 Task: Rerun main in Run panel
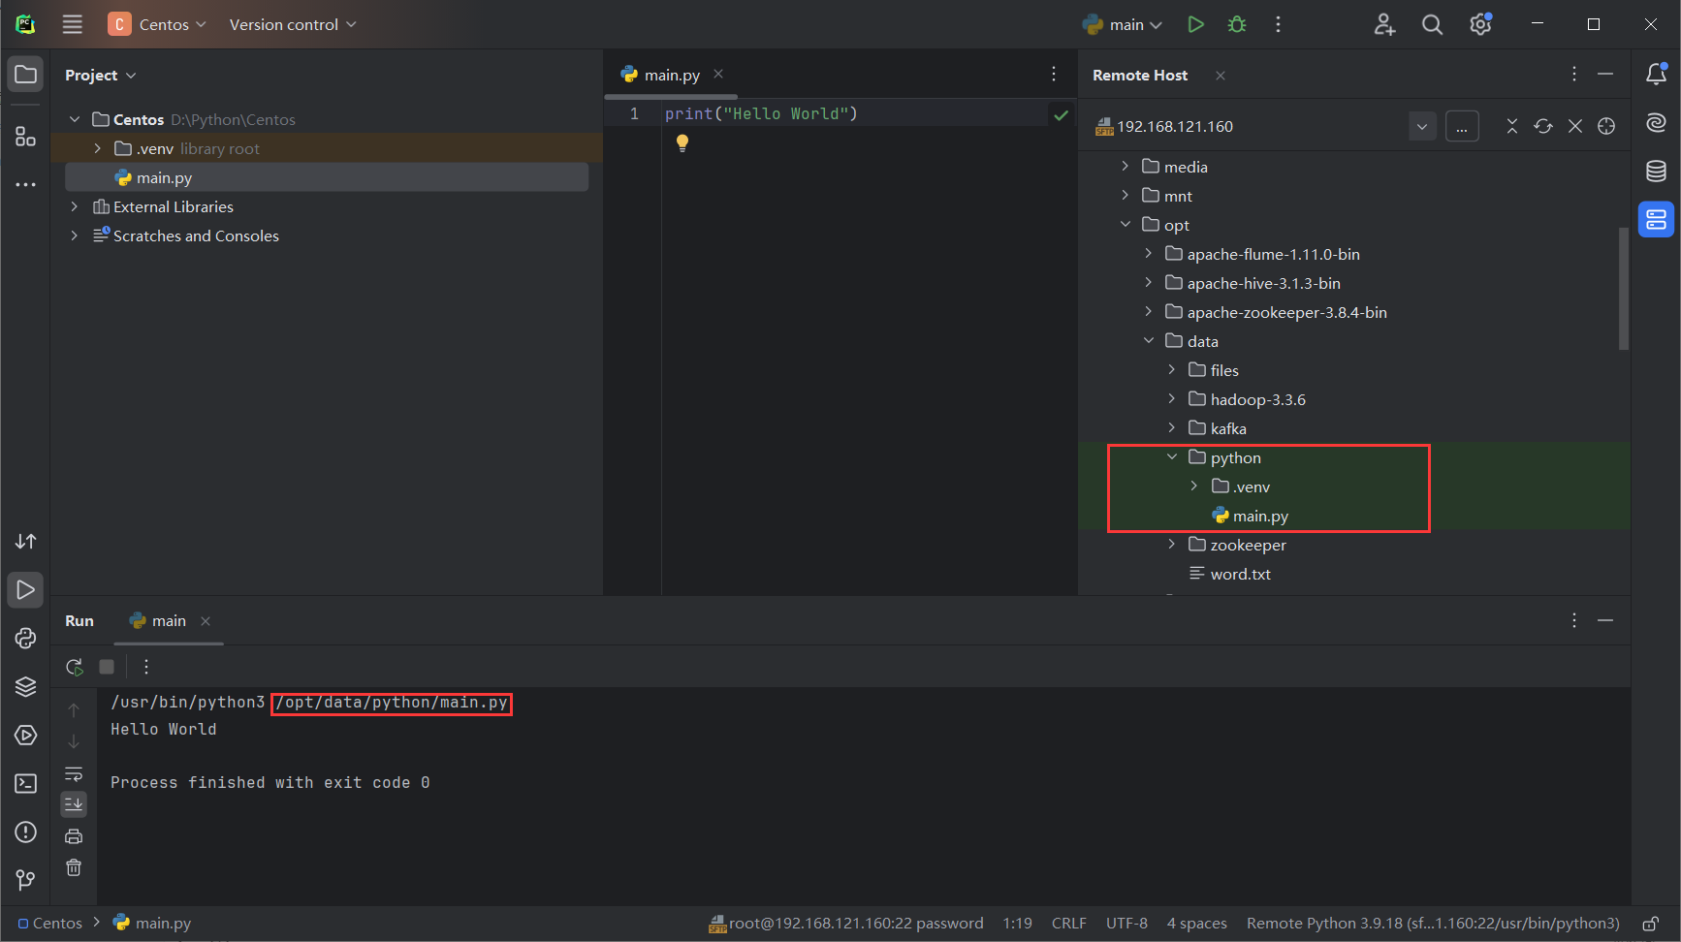75,667
